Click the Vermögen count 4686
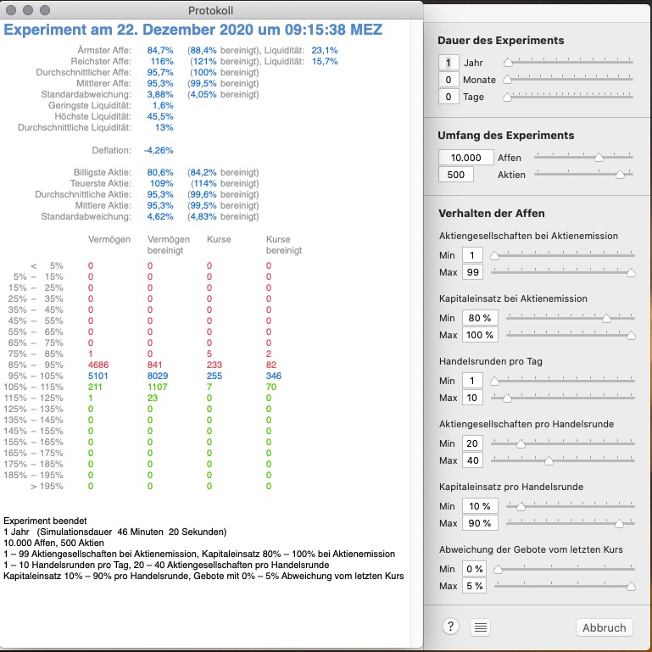 tap(98, 365)
